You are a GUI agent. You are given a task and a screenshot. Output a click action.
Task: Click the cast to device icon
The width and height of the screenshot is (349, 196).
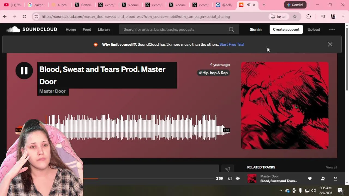point(230,179)
